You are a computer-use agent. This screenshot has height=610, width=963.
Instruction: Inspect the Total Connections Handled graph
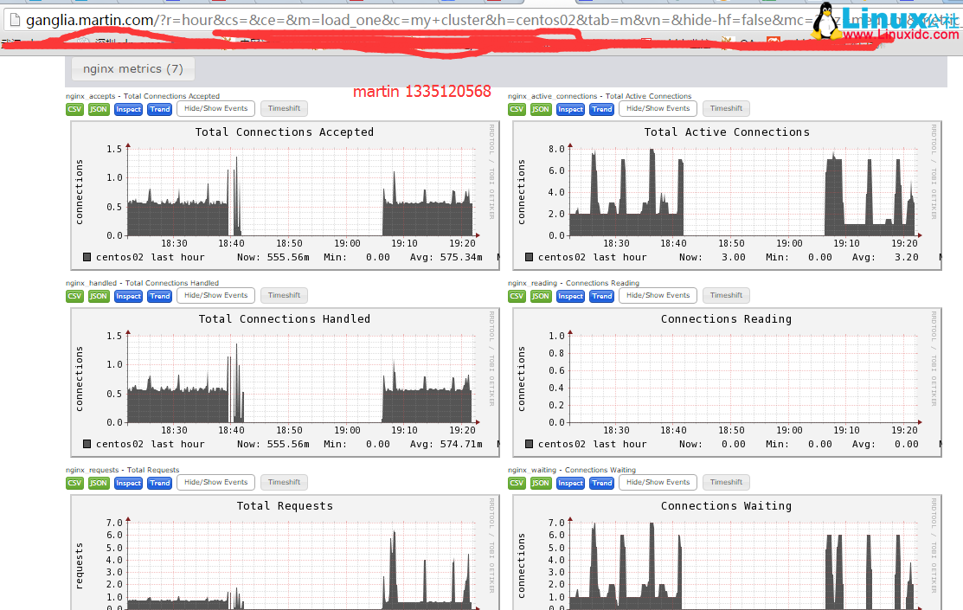click(x=128, y=296)
